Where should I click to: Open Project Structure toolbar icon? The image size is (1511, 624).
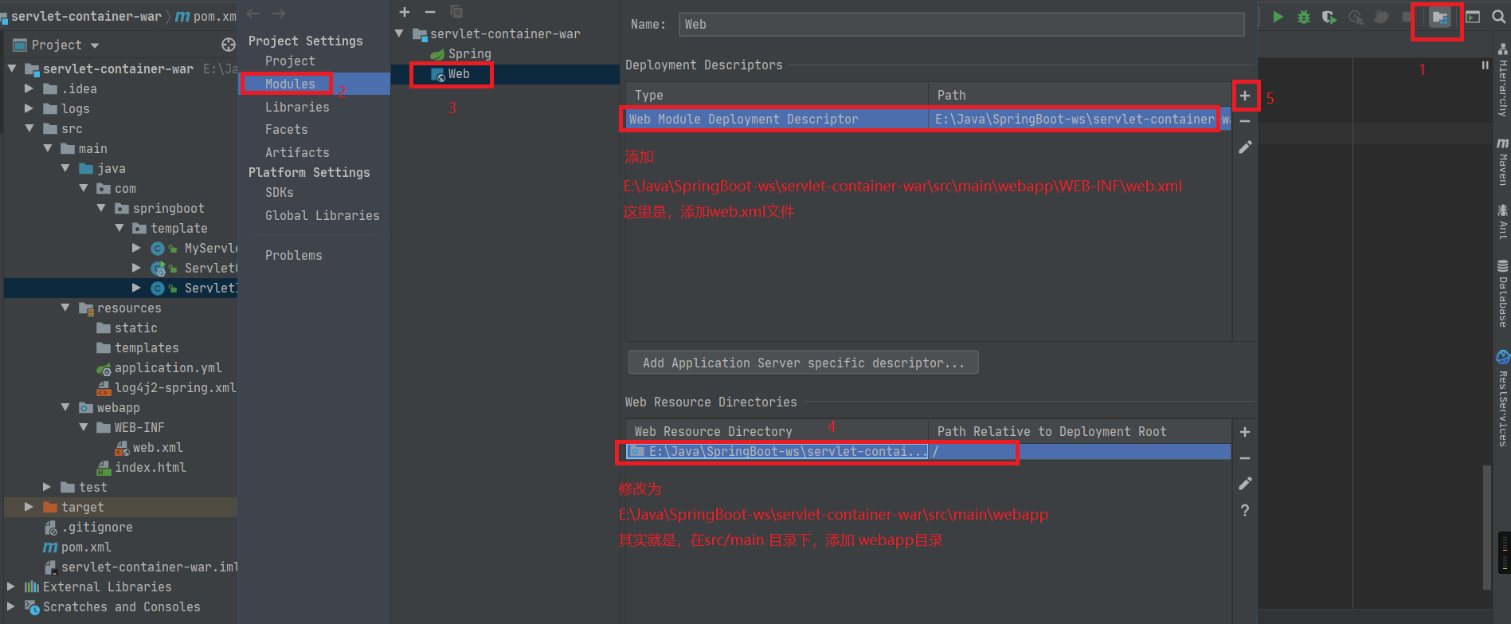click(x=1439, y=18)
